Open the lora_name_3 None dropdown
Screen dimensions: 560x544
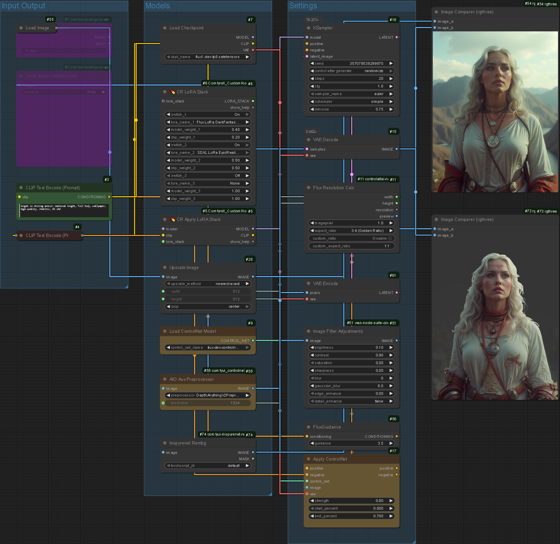pyautogui.click(x=208, y=184)
